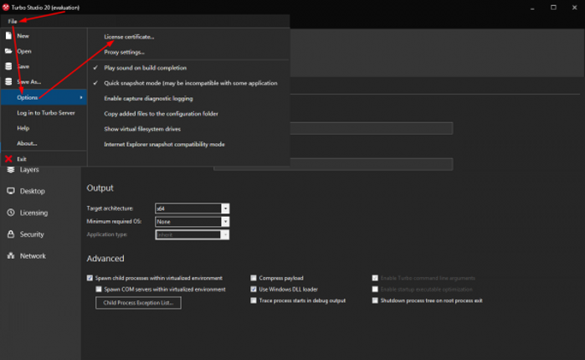The image size is (585, 360).
Task: Click the Save disk icon
Action: [x=8, y=66]
